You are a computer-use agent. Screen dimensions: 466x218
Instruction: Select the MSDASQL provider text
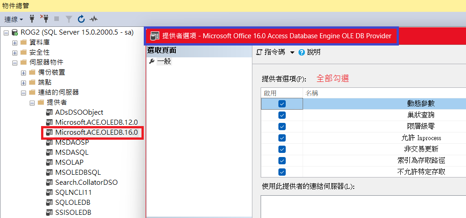click(x=72, y=152)
